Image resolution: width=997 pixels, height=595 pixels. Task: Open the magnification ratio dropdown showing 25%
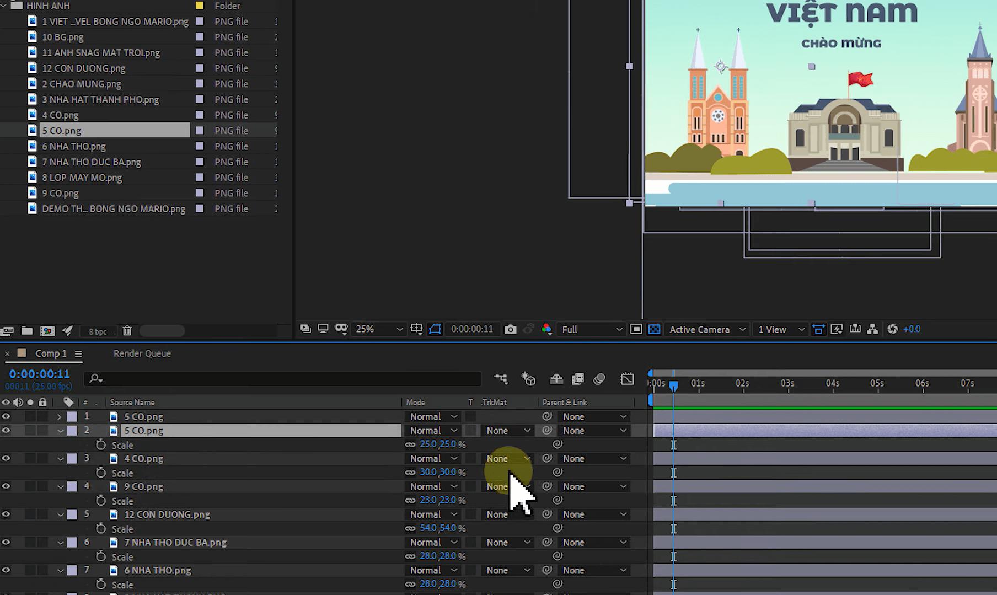pyautogui.click(x=378, y=329)
